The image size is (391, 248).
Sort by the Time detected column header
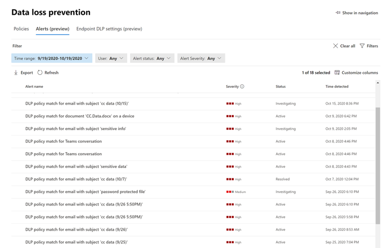(x=337, y=87)
